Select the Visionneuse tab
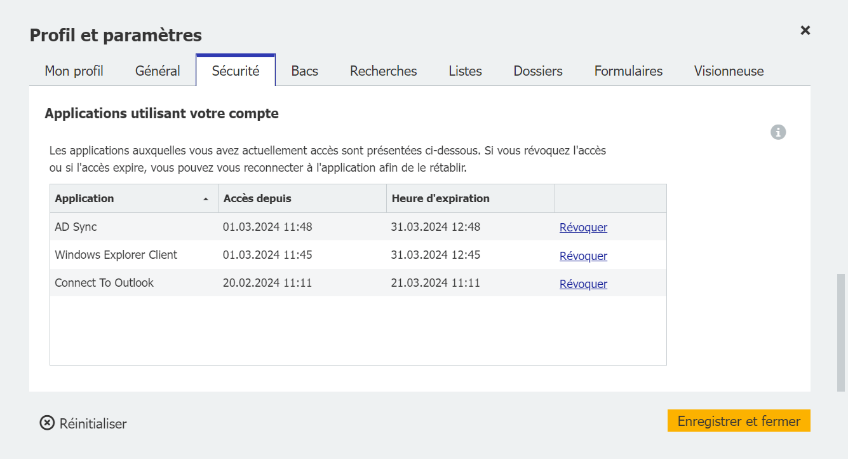 pyautogui.click(x=729, y=71)
